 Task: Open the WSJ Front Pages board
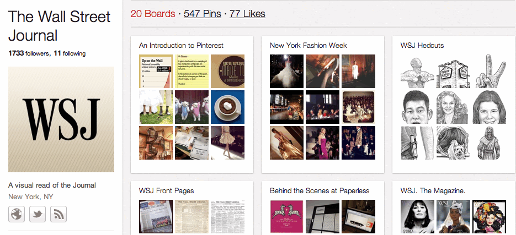[x=166, y=190]
